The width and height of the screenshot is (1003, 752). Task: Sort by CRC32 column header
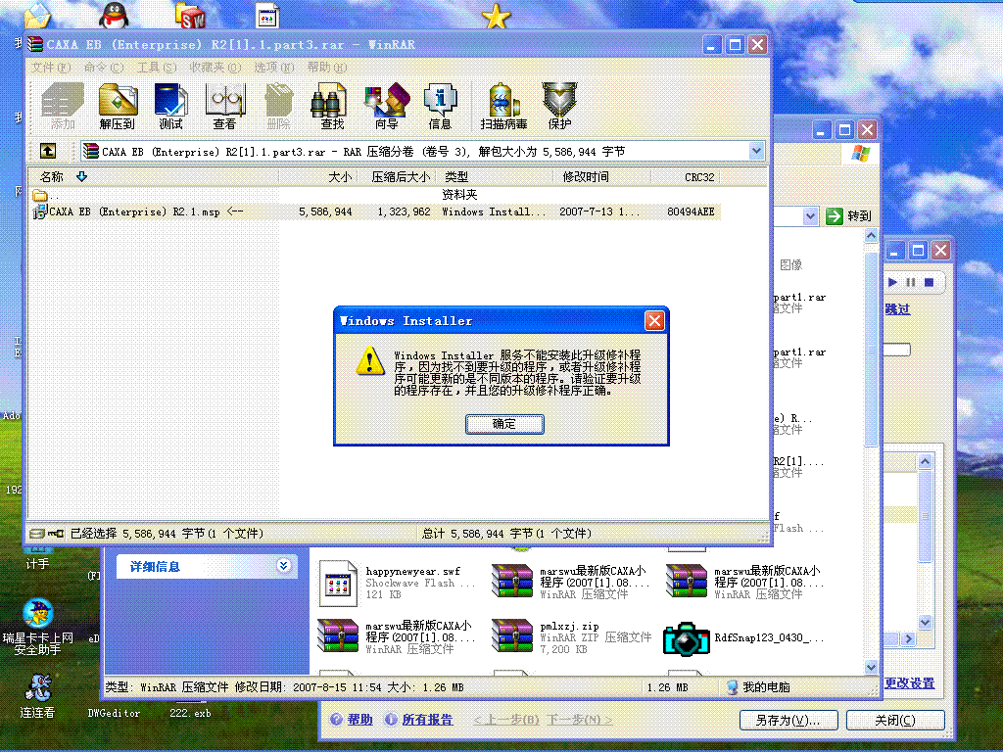685,177
